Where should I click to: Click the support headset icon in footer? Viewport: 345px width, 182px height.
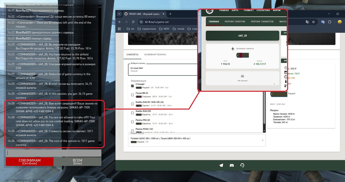(x=242, y=165)
